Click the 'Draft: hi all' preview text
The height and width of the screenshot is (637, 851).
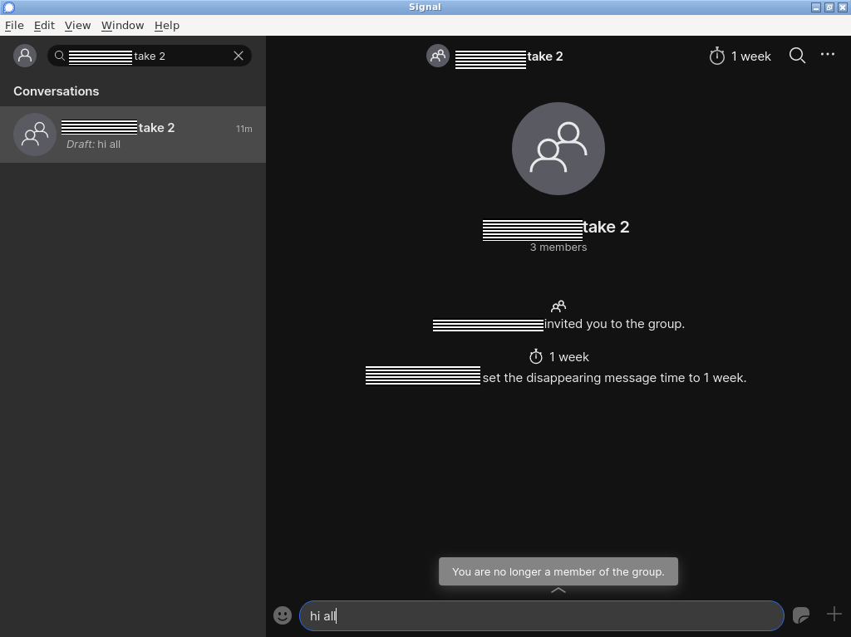coord(93,145)
